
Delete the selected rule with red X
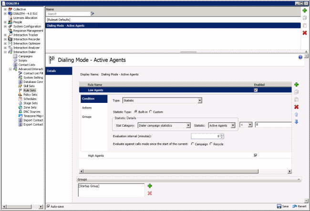pos(296,107)
